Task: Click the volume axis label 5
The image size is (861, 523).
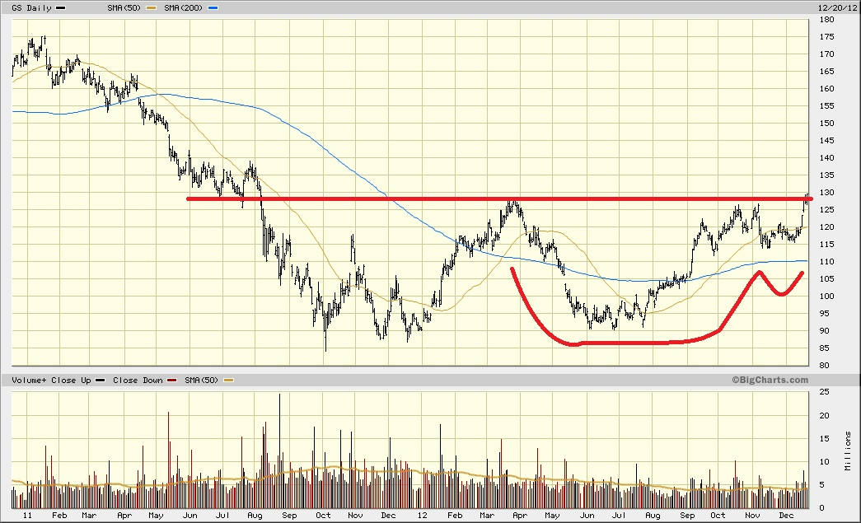Action: pyautogui.click(x=822, y=484)
